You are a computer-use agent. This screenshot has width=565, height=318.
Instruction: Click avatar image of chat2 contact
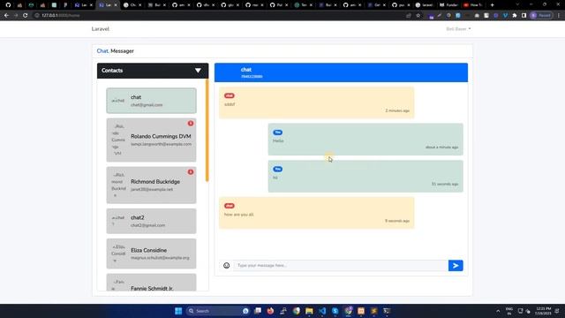pos(117,221)
